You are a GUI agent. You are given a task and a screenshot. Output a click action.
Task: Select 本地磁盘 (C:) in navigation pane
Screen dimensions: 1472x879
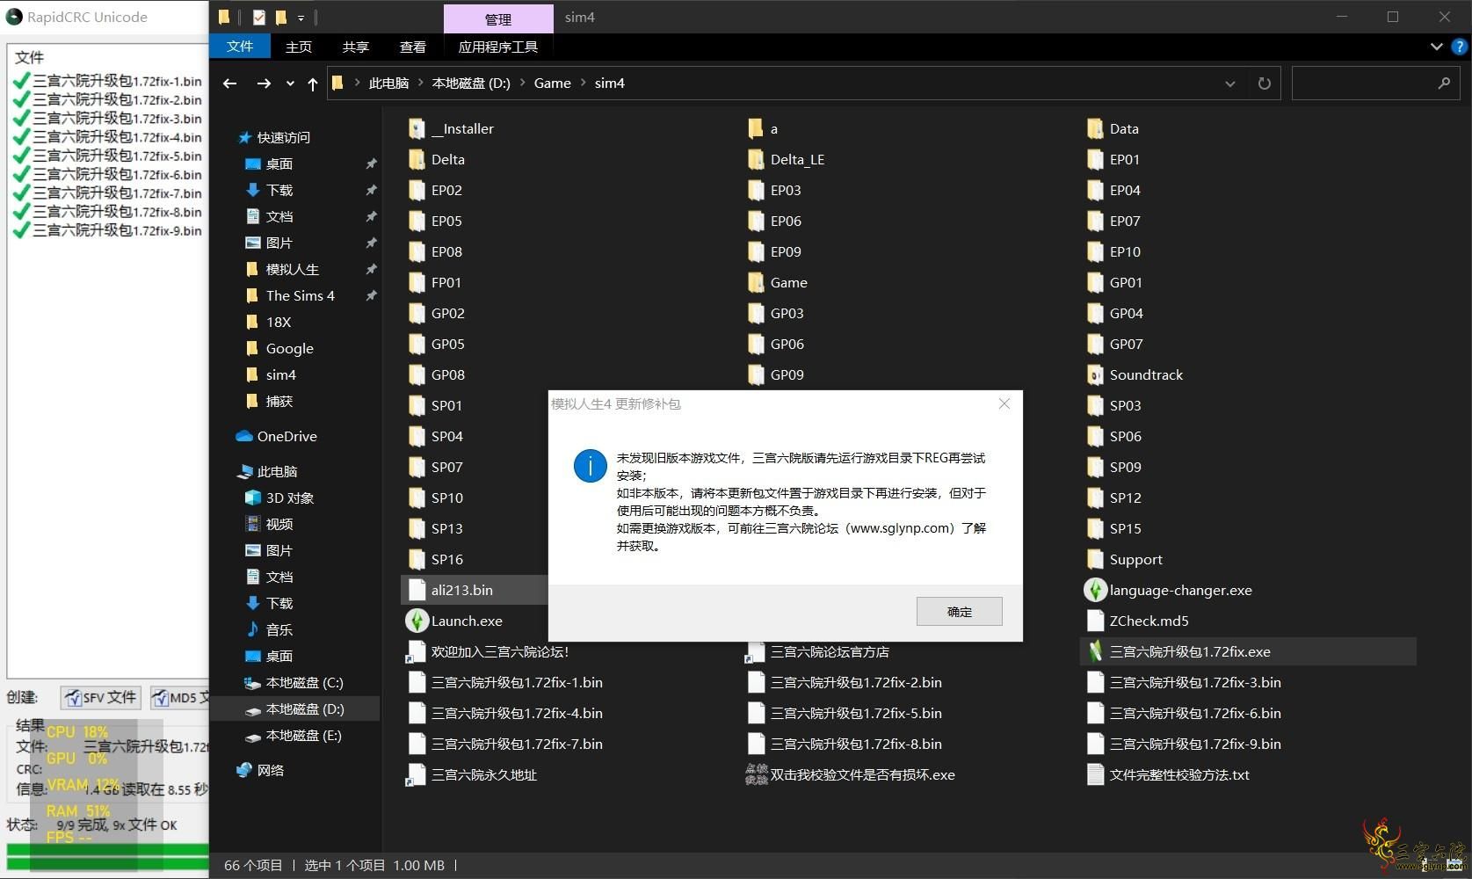click(x=304, y=682)
